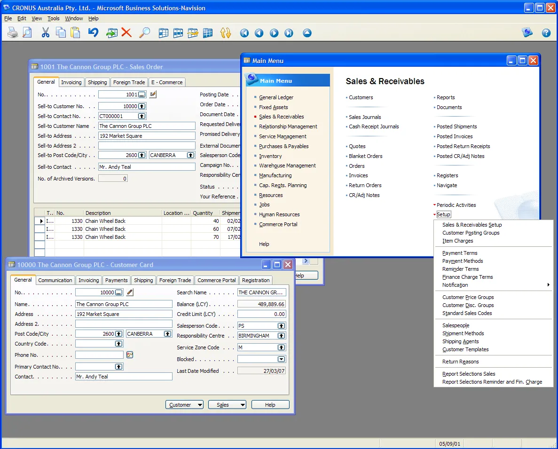
Task: Switch to Registration tab on Customer Card
Action: [256, 280]
